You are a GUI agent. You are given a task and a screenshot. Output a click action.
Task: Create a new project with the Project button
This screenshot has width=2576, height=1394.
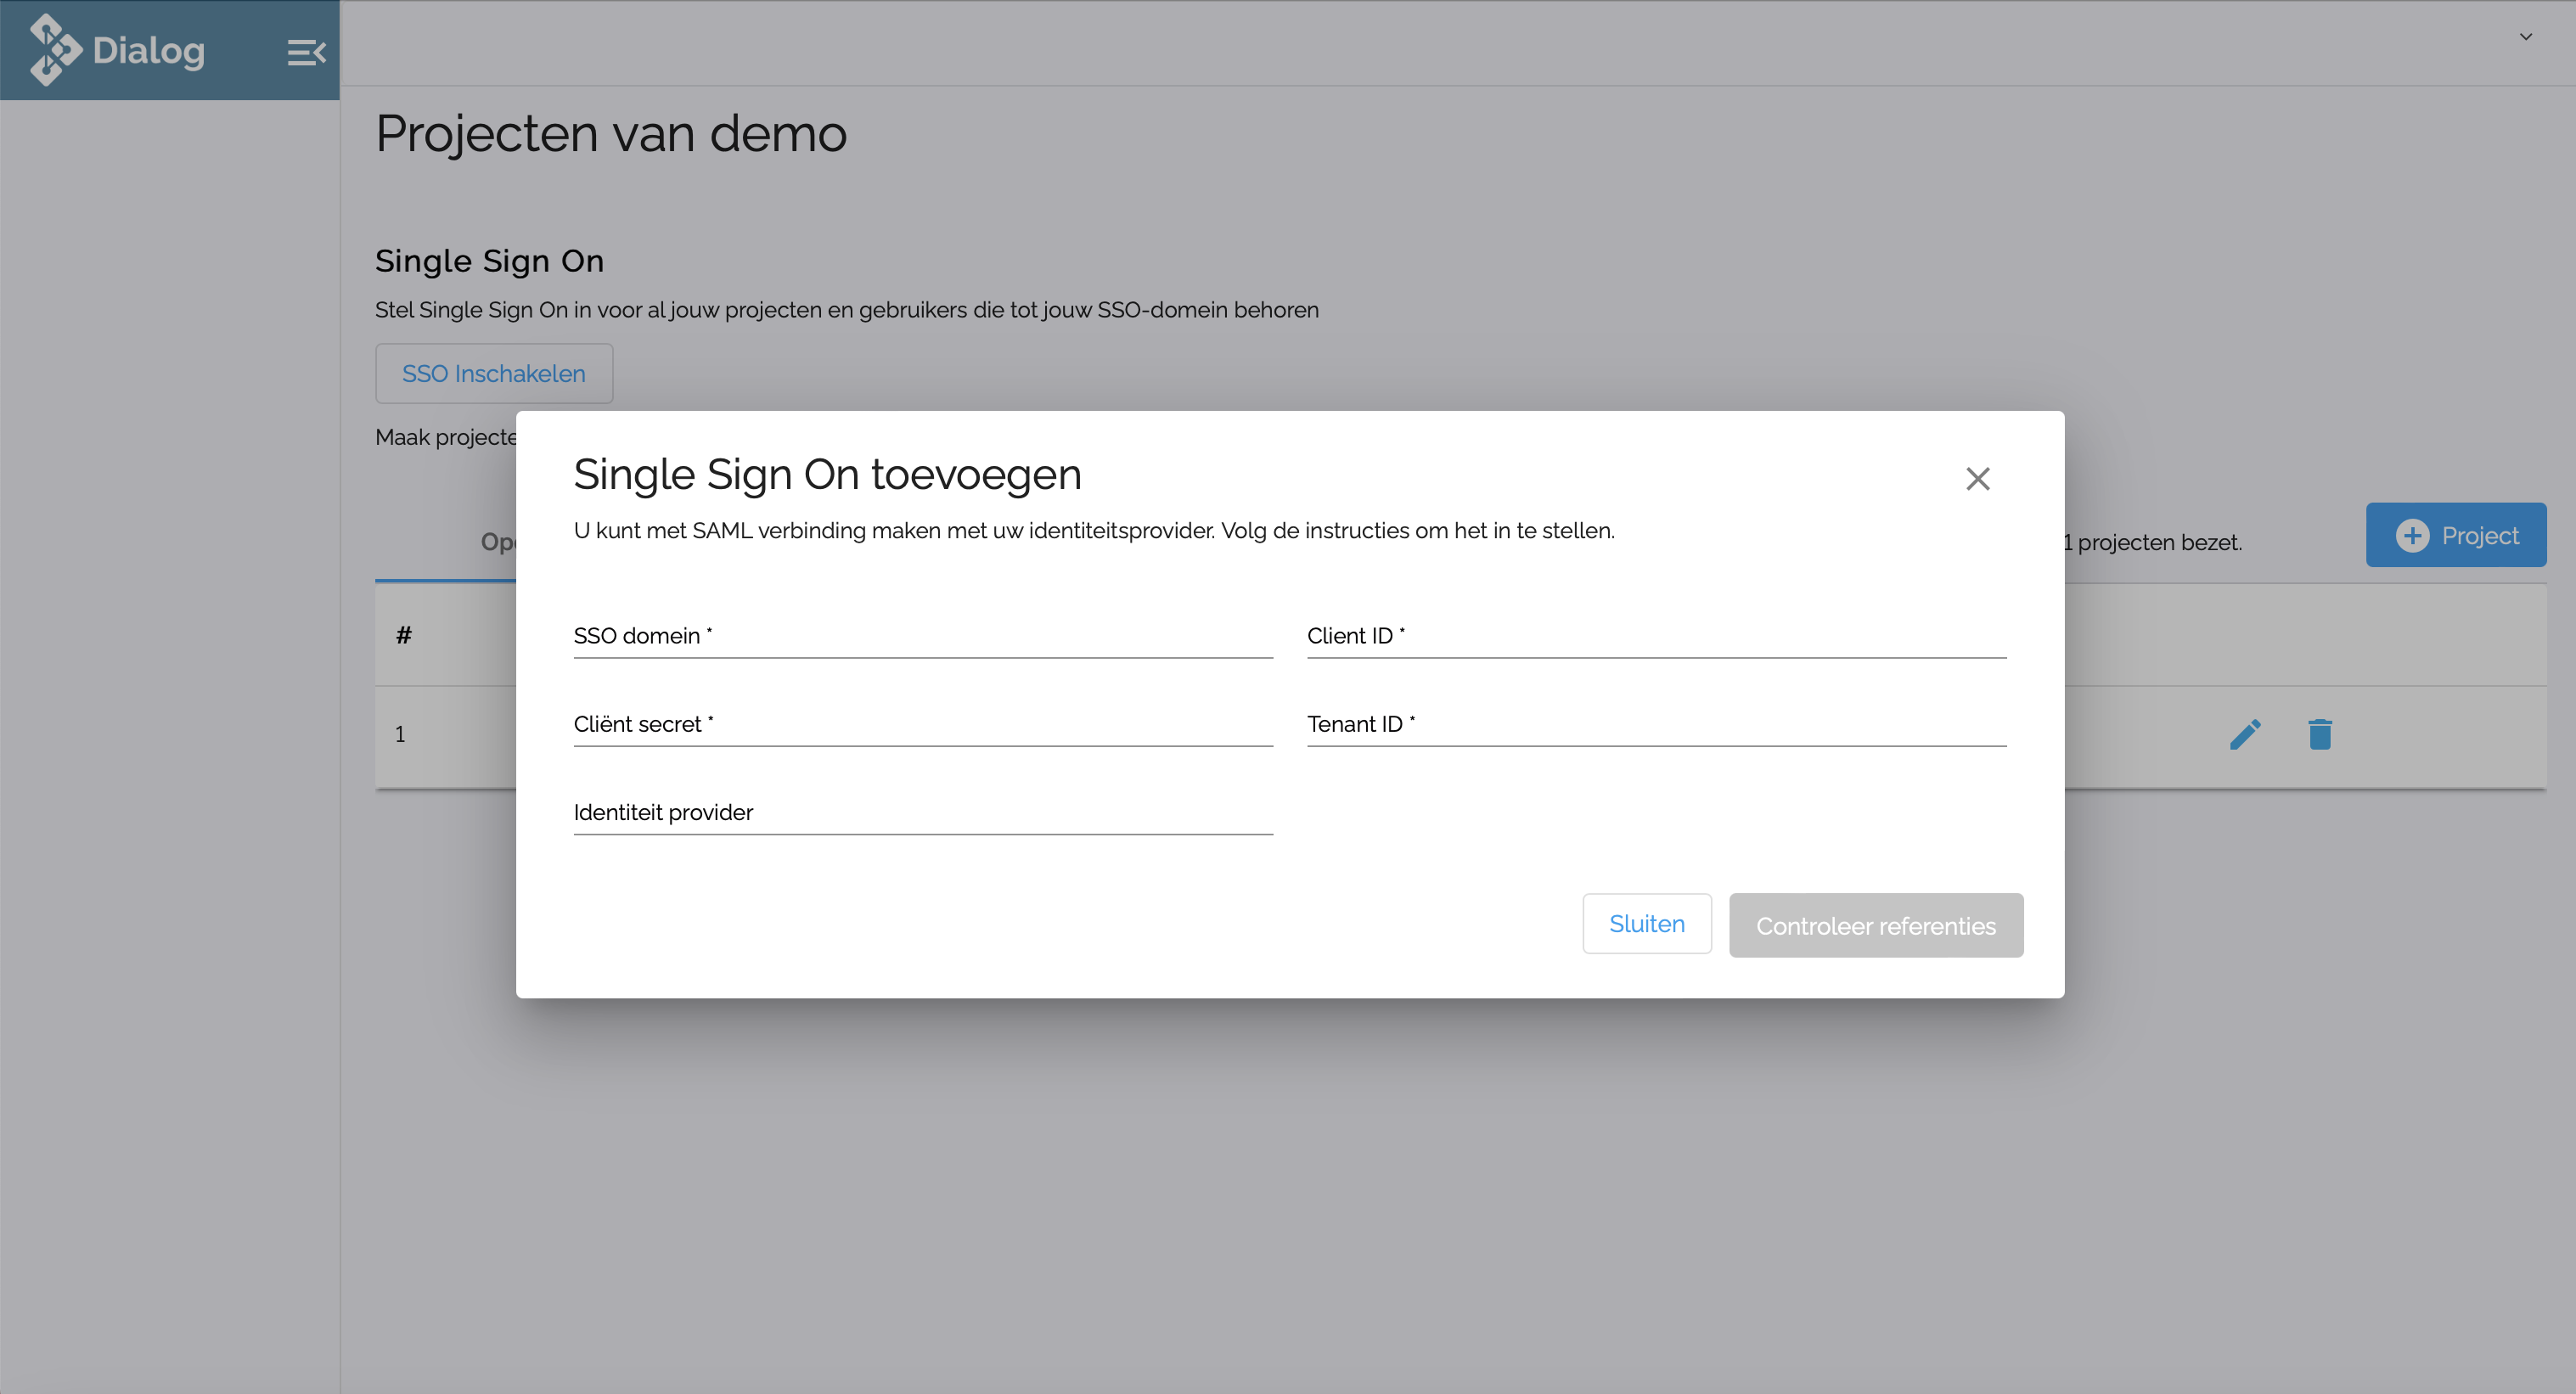[x=2456, y=535]
